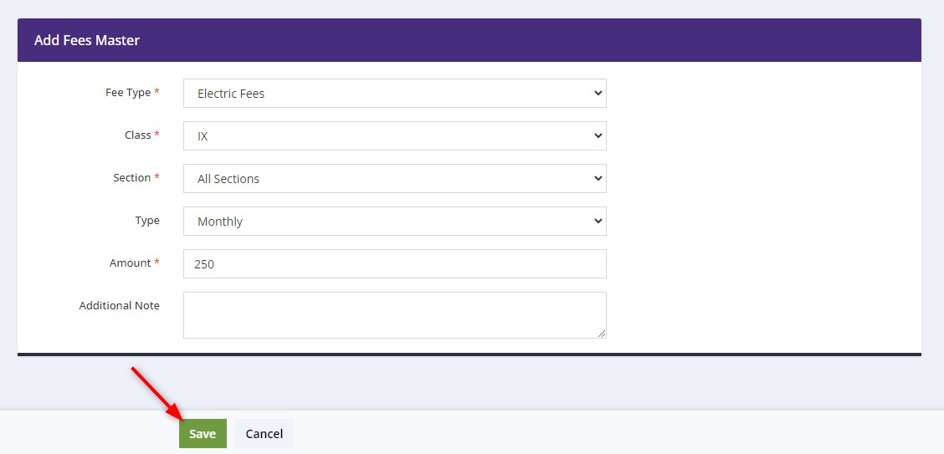Click the chevron arrow of Section select
944x454 pixels.
coord(598,179)
